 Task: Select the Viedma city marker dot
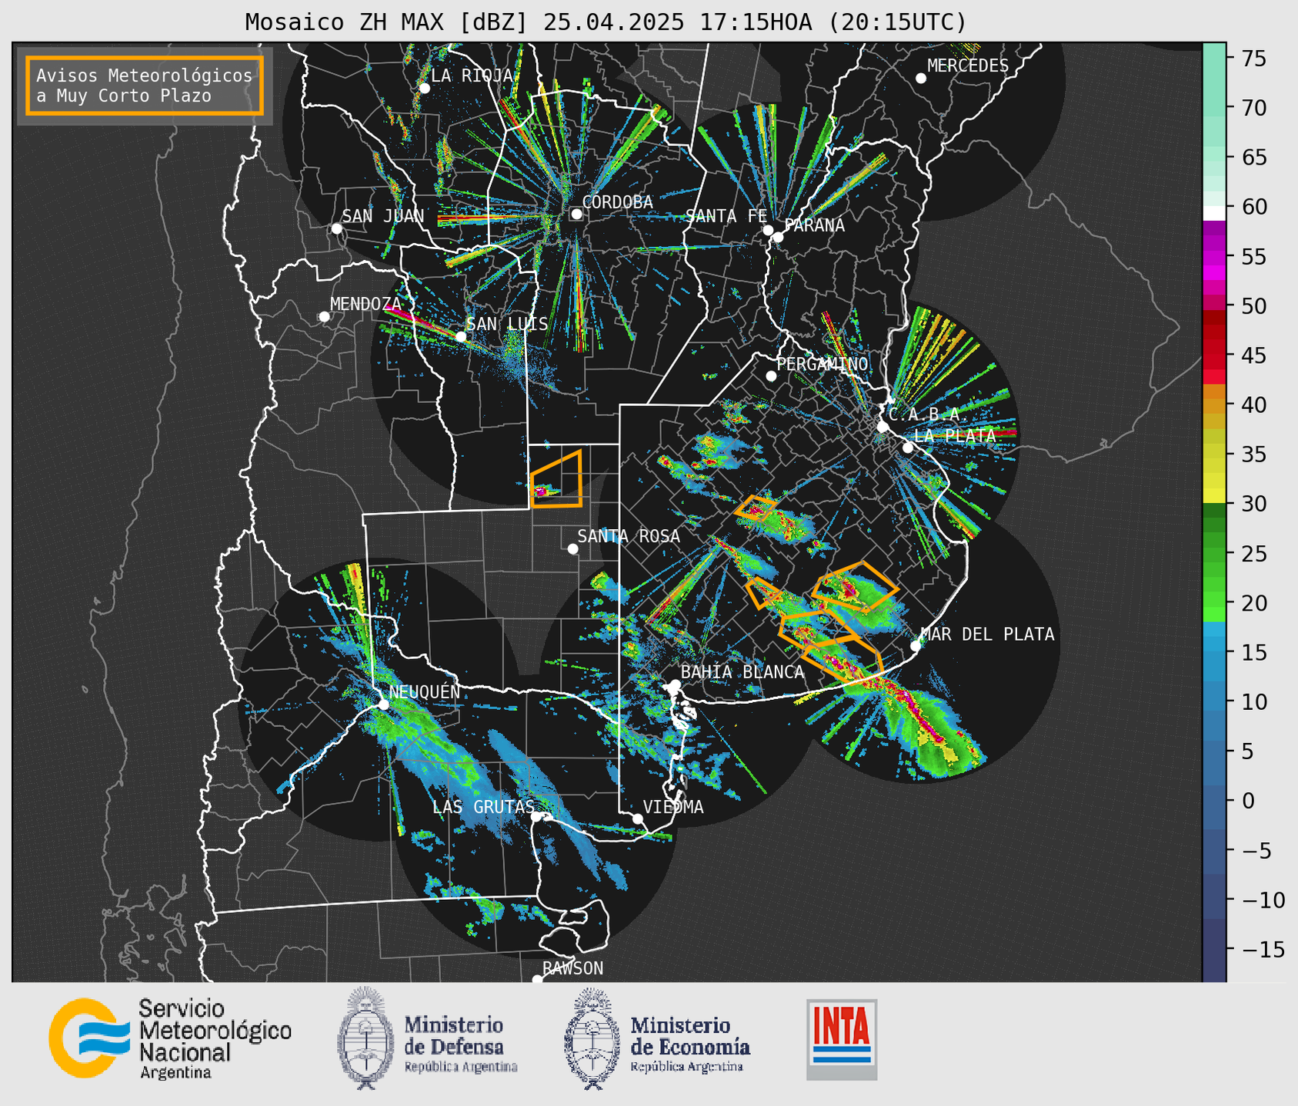click(638, 818)
